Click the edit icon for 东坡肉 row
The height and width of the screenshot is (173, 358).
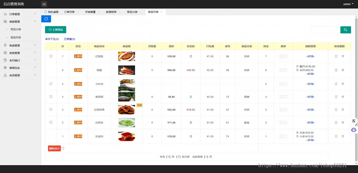click(336, 136)
